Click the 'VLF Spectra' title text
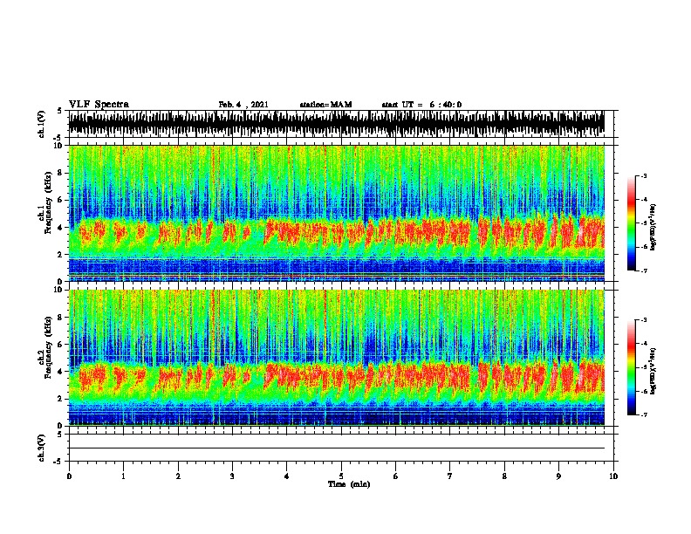The height and width of the screenshot is (534, 691). [99, 104]
